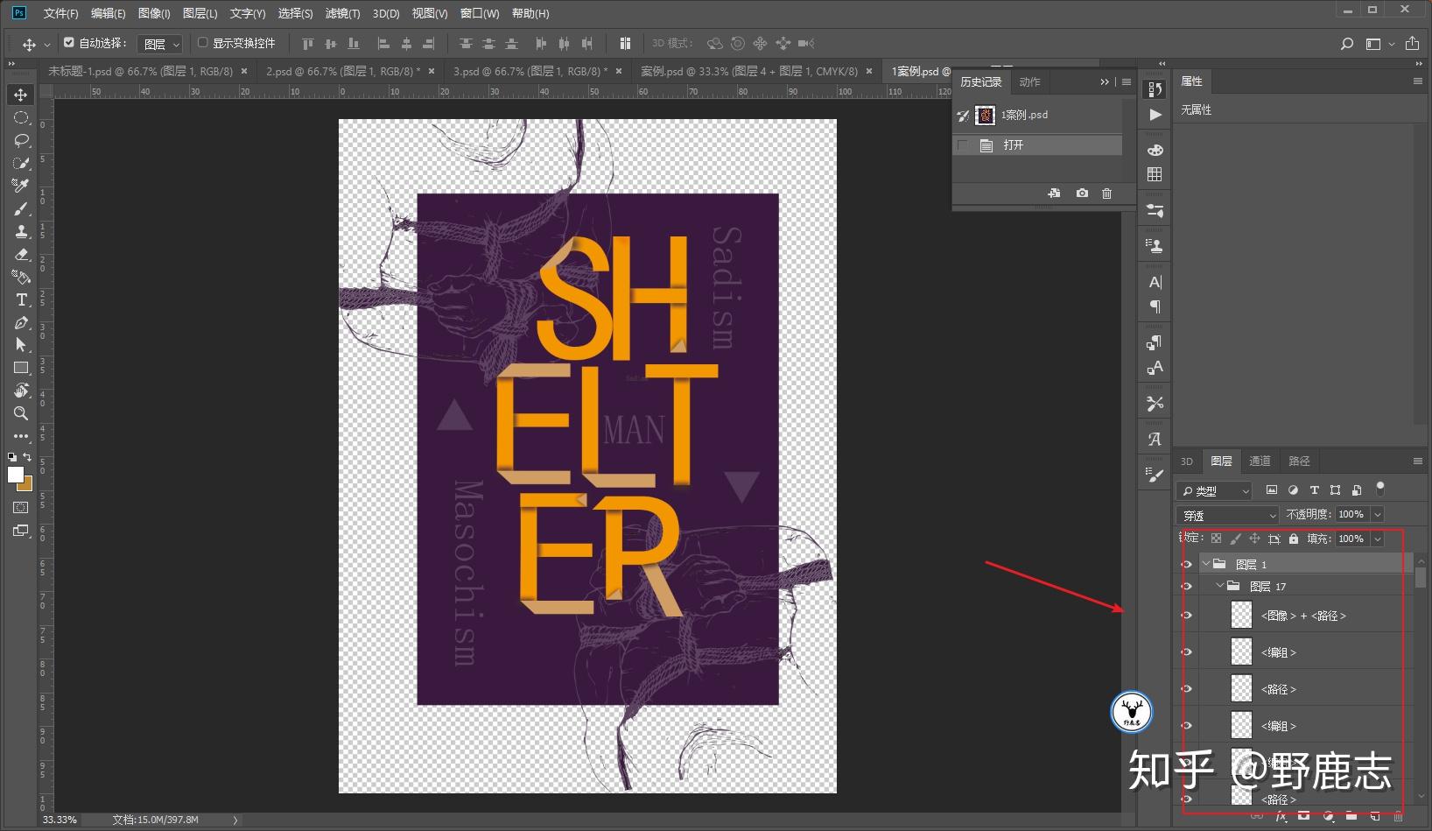The height and width of the screenshot is (831, 1432).
Task: Collapse the 图层 17 group
Action: pyautogui.click(x=1220, y=586)
